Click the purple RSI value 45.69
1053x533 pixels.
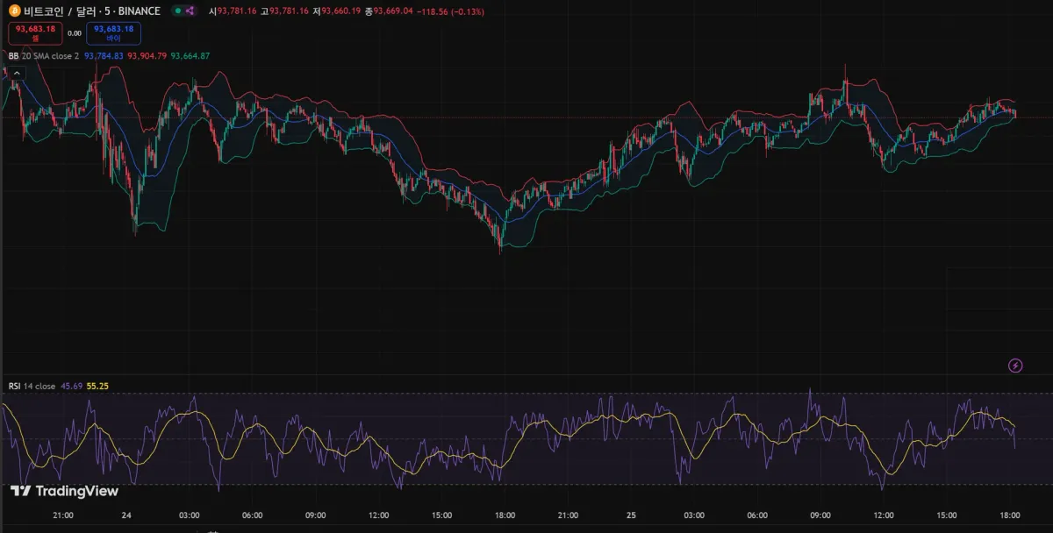(72, 386)
